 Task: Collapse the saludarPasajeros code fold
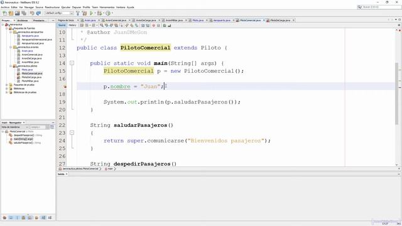72,132
